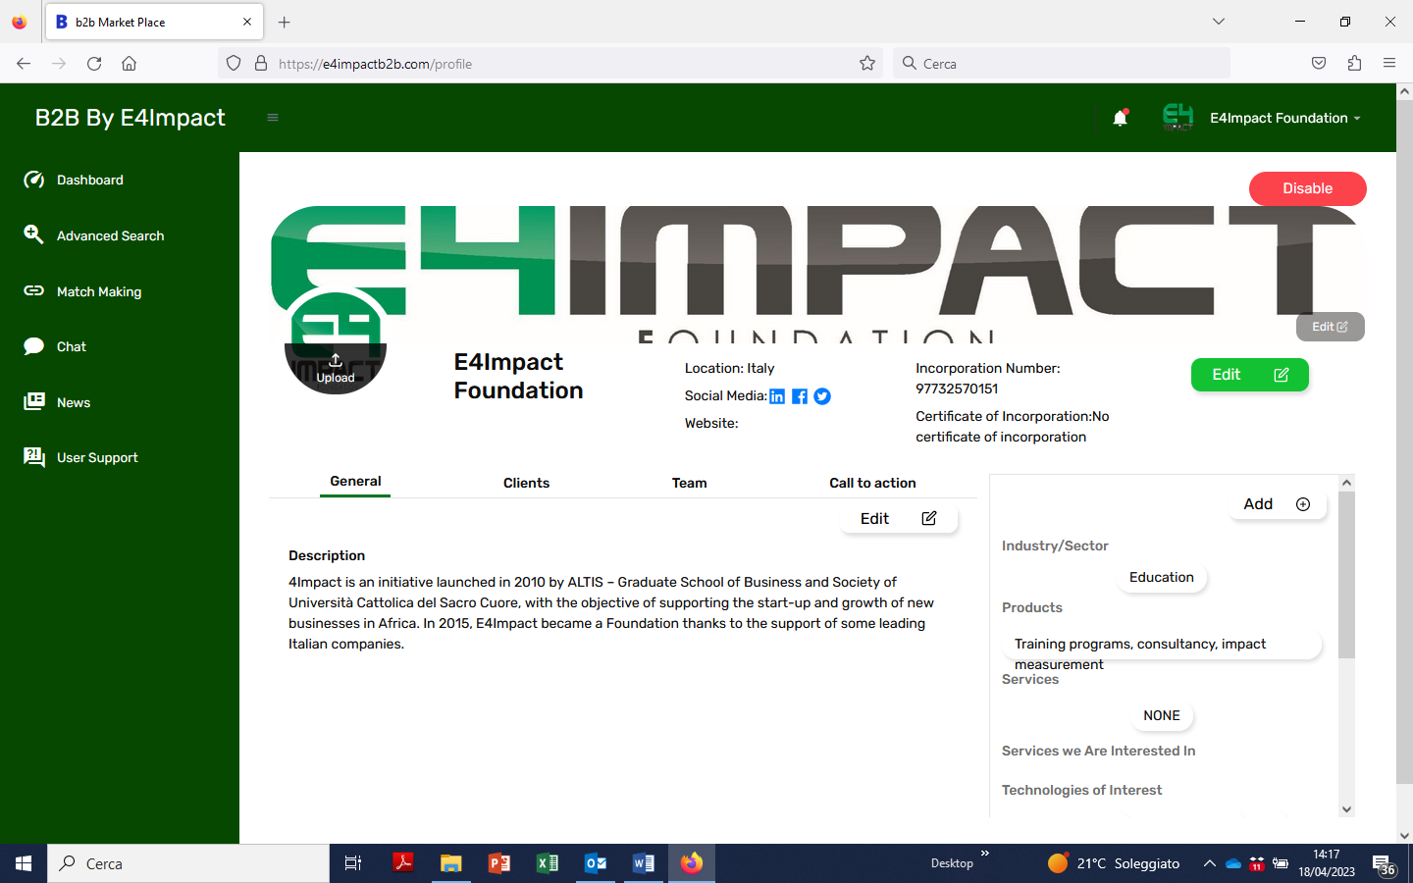Open Excel from the taskbar

point(548,863)
